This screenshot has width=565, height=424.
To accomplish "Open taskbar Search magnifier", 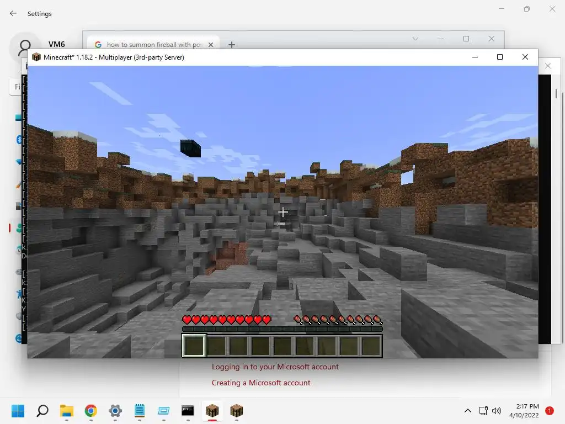I will point(42,411).
